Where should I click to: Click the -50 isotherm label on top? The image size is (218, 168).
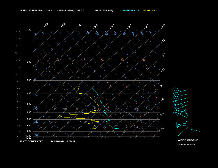click(146, 27)
